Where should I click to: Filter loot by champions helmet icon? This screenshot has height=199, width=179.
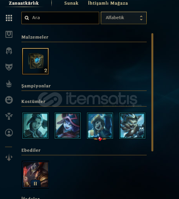click(x=9, y=51)
